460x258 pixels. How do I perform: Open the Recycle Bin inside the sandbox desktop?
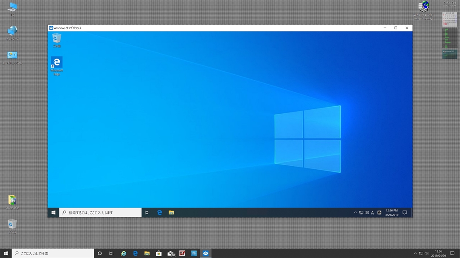coord(57,40)
